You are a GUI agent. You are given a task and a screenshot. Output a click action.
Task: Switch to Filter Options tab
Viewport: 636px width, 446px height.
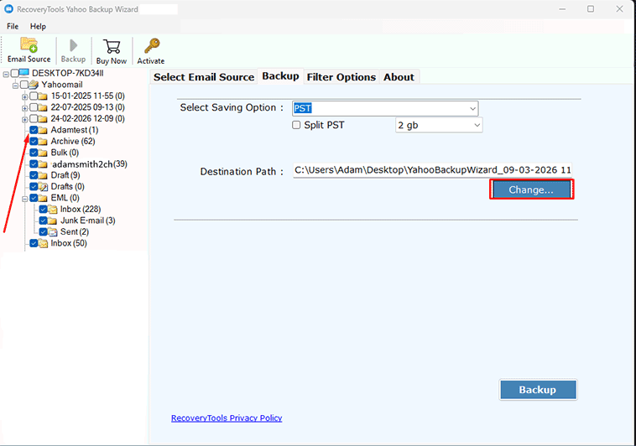tap(341, 77)
